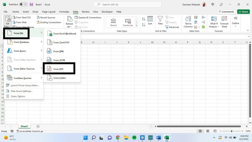Open Existing Connections
252x142 pixels.
49,22
